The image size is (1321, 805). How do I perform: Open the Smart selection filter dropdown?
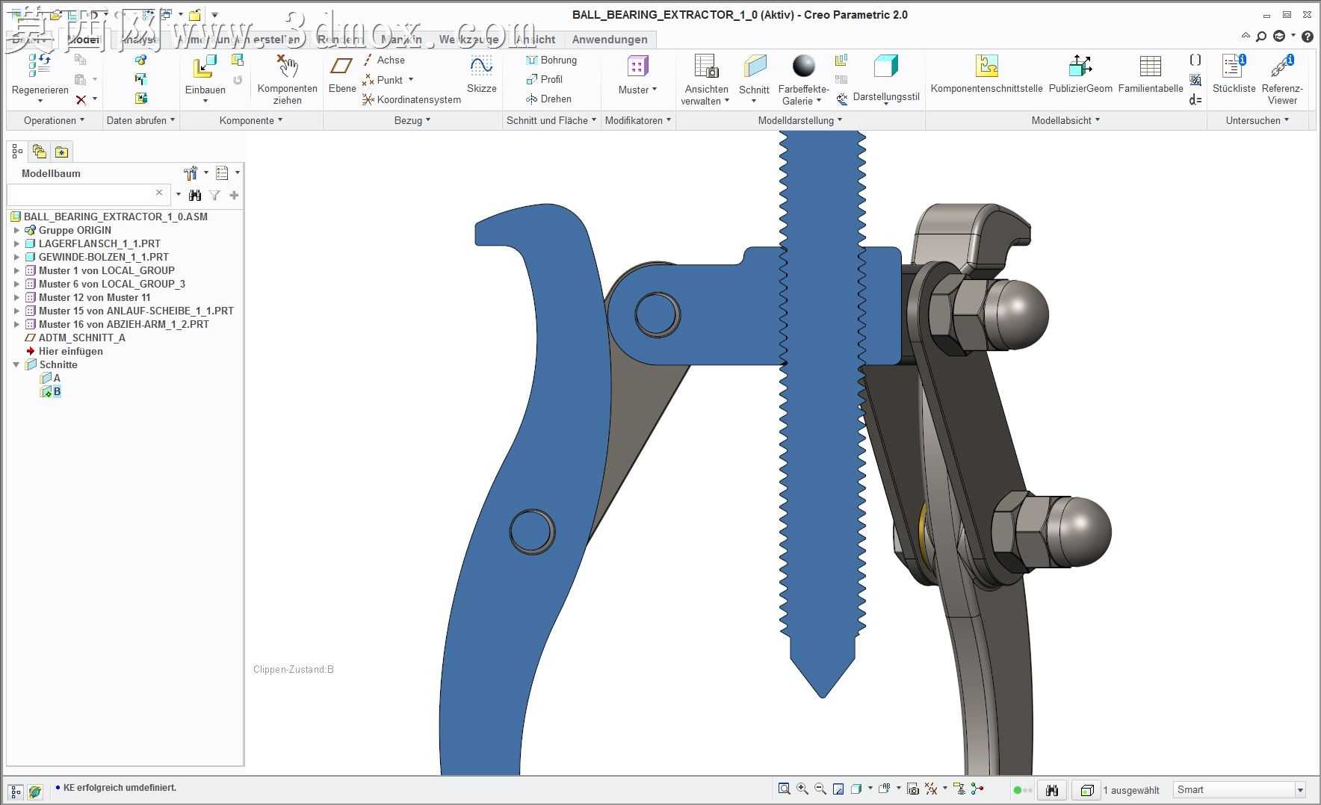coord(1300,790)
